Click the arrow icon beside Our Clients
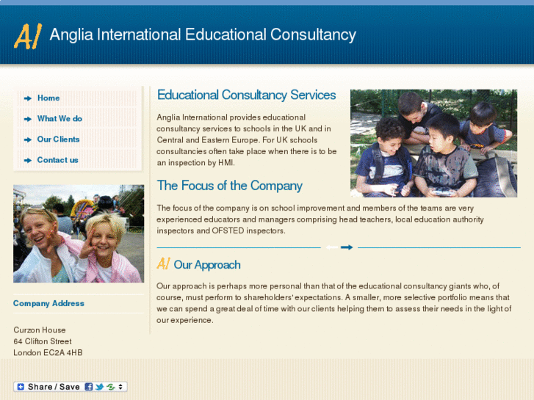 [x=28, y=139]
